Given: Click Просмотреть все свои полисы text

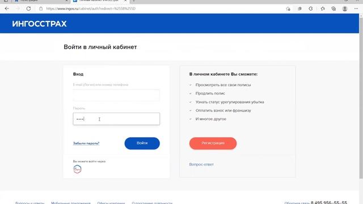Looking at the screenshot, I should click(x=223, y=85).
